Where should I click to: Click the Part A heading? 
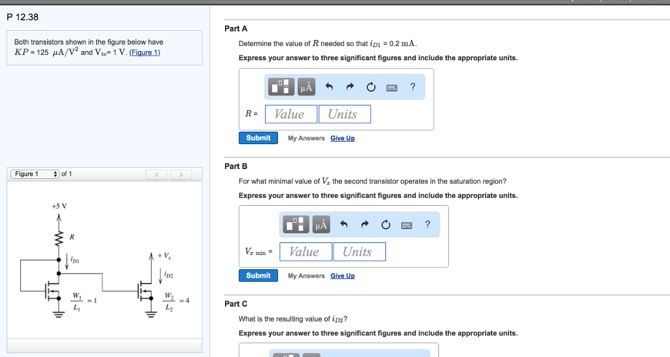coord(236,29)
